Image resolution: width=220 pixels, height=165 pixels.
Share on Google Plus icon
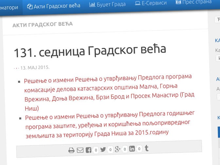coord(118,149)
